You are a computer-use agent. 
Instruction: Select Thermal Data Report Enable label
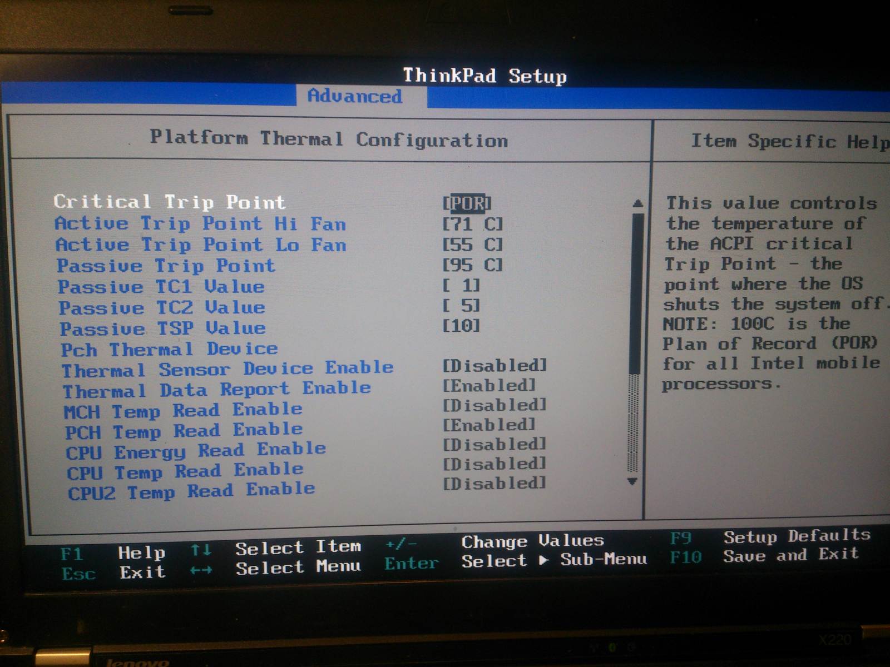point(217,390)
